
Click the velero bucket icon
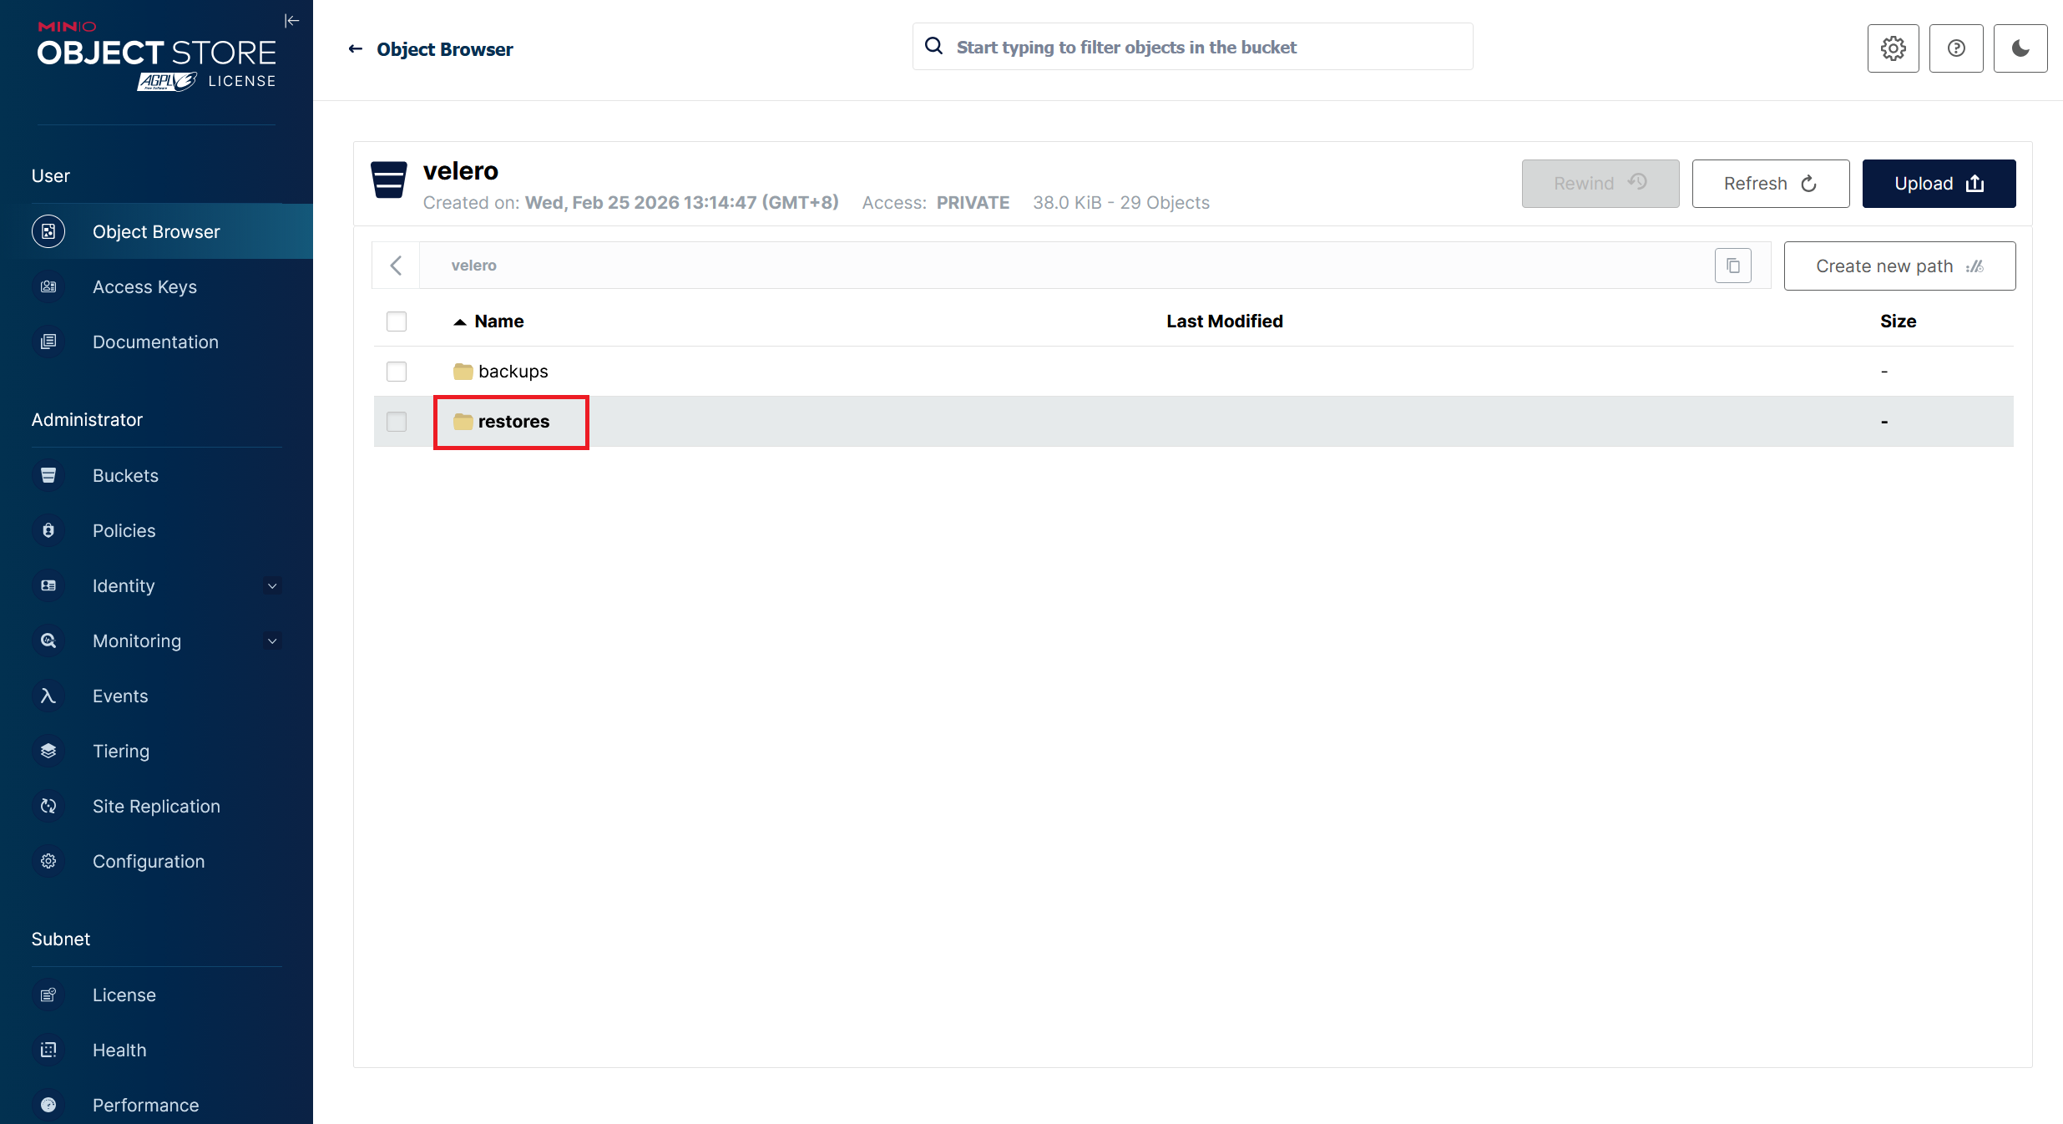(389, 180)
